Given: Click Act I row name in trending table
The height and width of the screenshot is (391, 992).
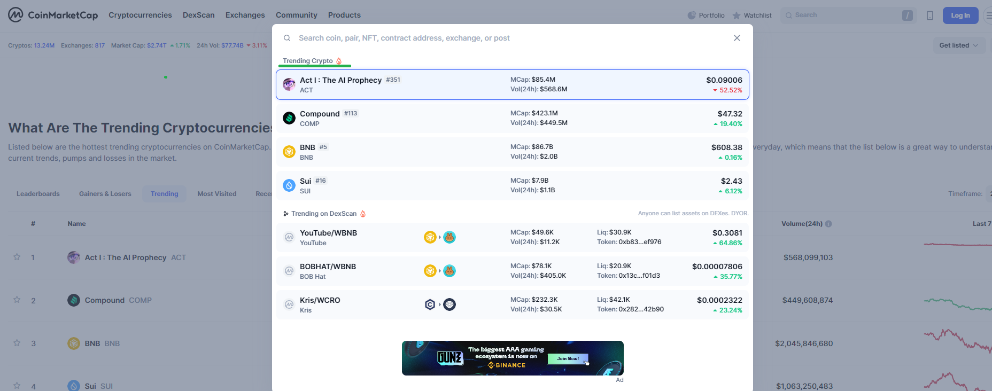Looking at the screenshot, I should coord(126,257).
